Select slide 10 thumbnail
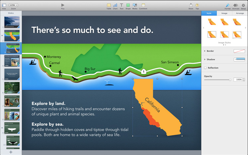This screenshot has width=248, height=155. (x=13, y=140)
